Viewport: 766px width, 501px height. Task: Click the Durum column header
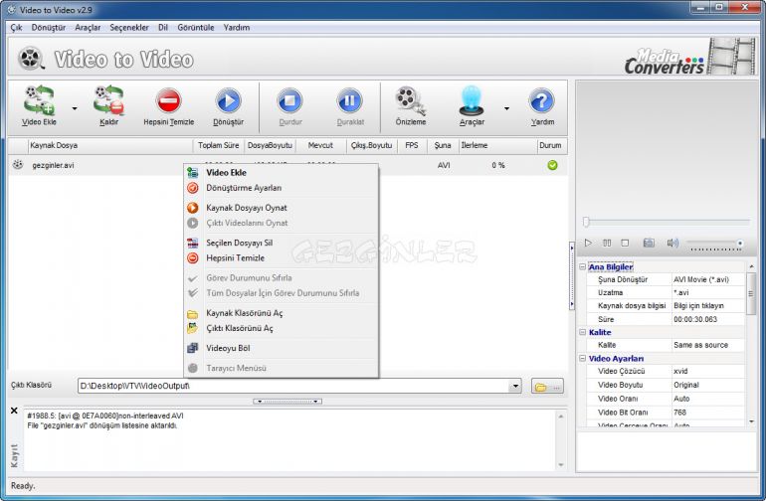pyautogui.click(x=551, y=145)
